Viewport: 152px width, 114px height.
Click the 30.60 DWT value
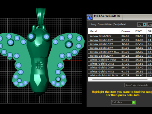[x=139, y=75]
